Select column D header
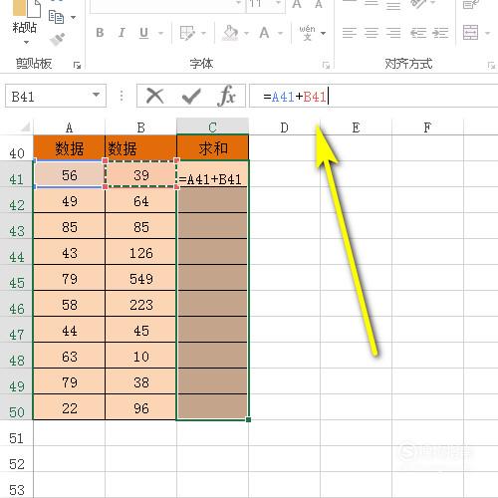This screenshot has height=498, width=498. [284, 127]
